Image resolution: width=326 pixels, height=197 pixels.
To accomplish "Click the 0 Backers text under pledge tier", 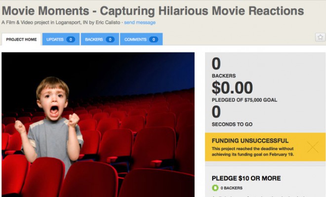I will 231,188.
